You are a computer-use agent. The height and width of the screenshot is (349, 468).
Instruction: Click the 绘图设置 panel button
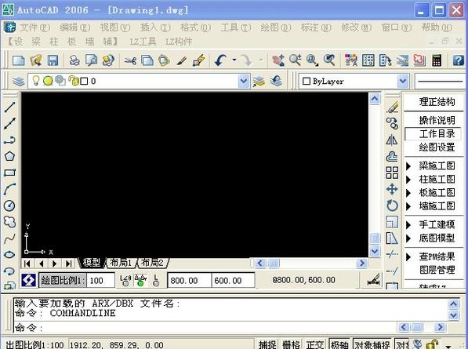pos(437,147)
